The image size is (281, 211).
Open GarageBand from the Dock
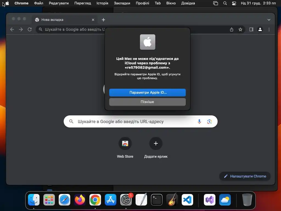point(172,200)
